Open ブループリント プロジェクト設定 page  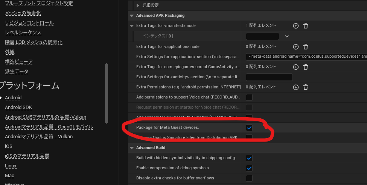click(x=39, y=3)
